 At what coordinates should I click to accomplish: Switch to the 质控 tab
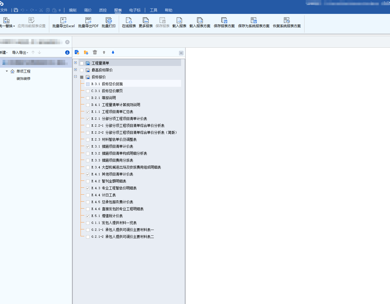[103, 10]
